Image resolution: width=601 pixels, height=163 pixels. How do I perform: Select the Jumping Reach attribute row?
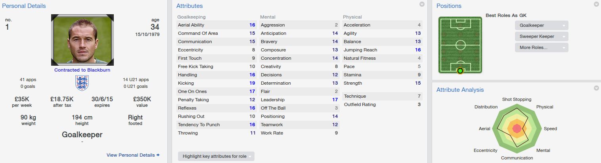[382, 50]
